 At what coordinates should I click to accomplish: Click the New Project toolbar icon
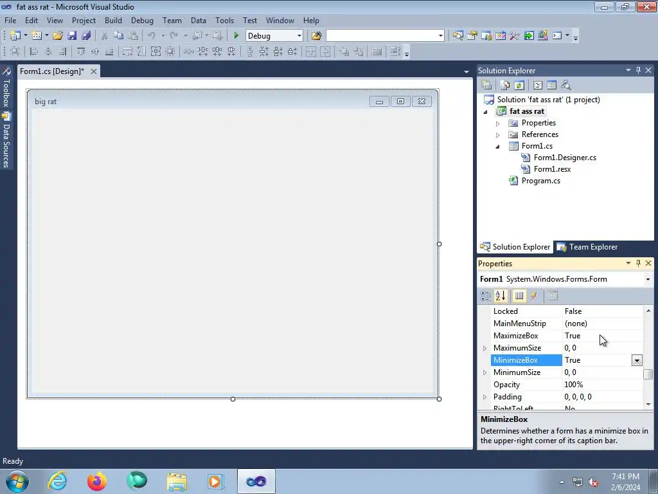pos(15,36)
